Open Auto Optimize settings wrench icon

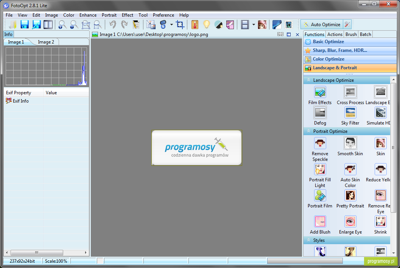pos(347,25)
